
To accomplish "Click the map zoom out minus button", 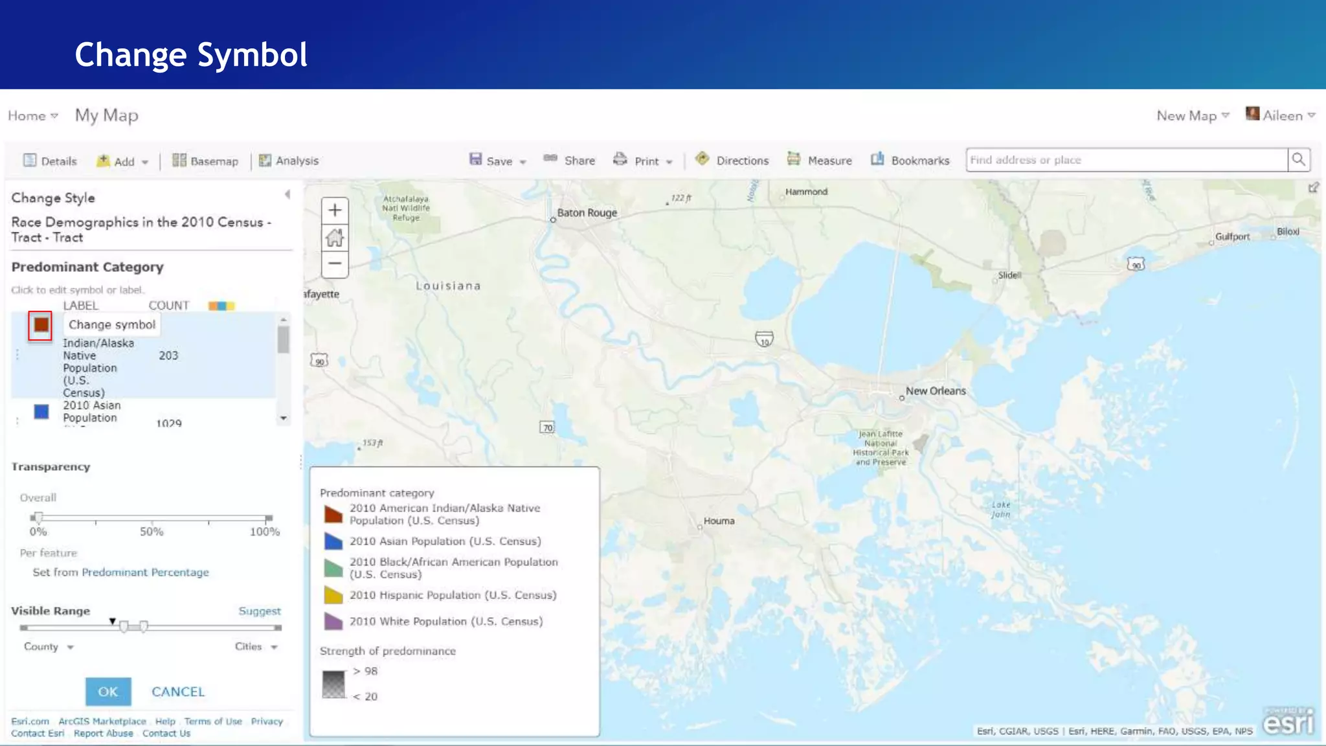I will pos(335,264).
